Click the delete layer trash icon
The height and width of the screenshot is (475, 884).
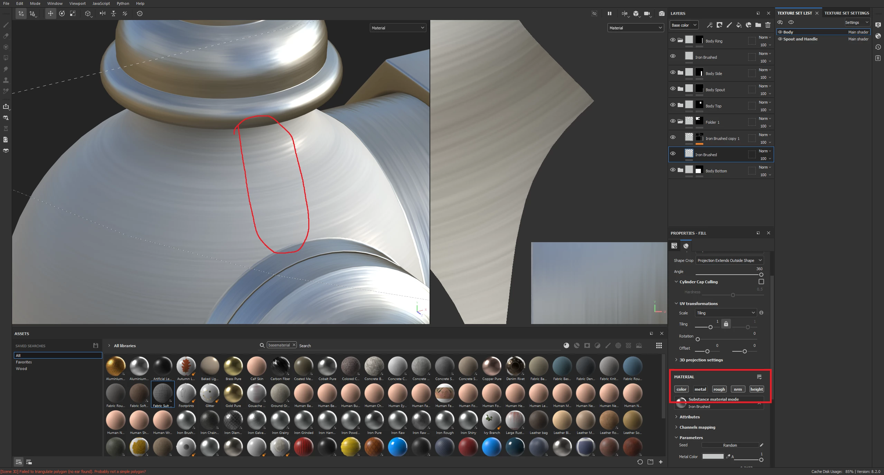point(768,25)
